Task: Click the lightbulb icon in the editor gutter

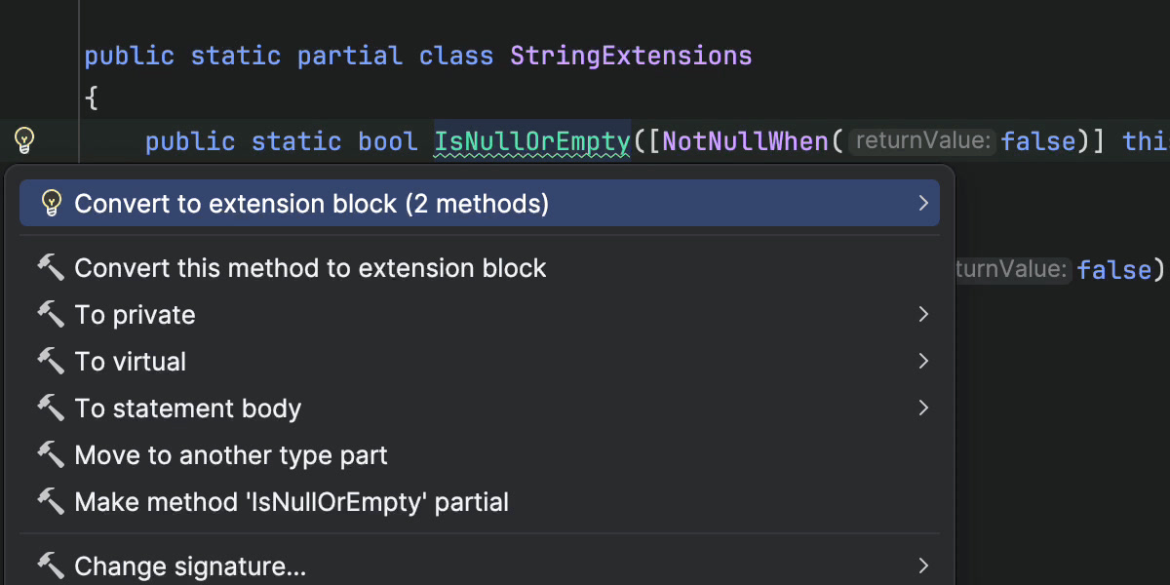Action: [24, 141]
